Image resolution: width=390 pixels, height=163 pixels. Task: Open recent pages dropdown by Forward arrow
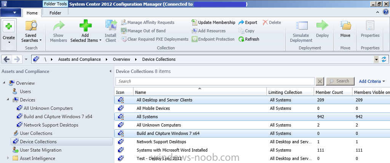pos(26,60)
